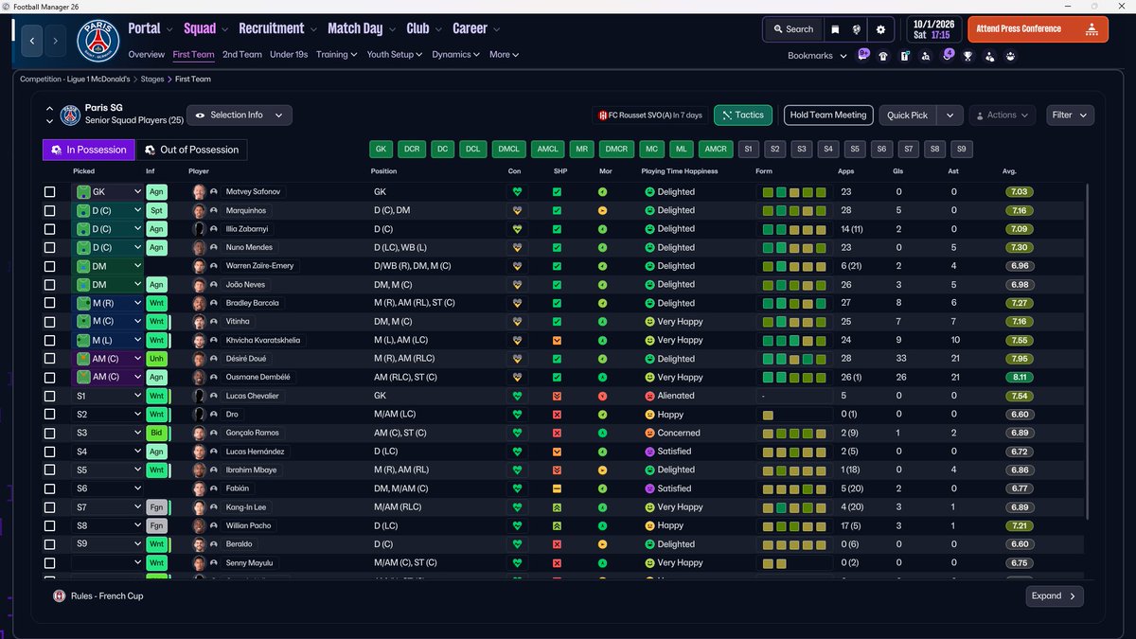
Task: Select the GK position pill in the formation bar
Action: click(x=381, y=149)
